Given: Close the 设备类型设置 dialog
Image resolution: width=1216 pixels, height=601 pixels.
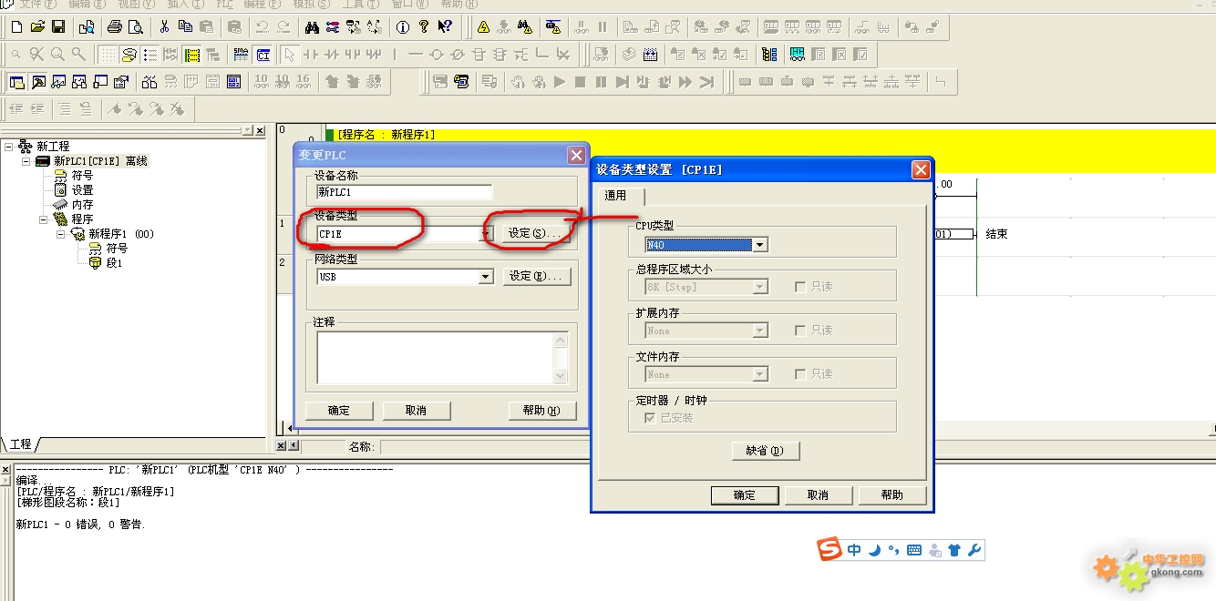Looking at the screenshot, I should pos(921,169).
